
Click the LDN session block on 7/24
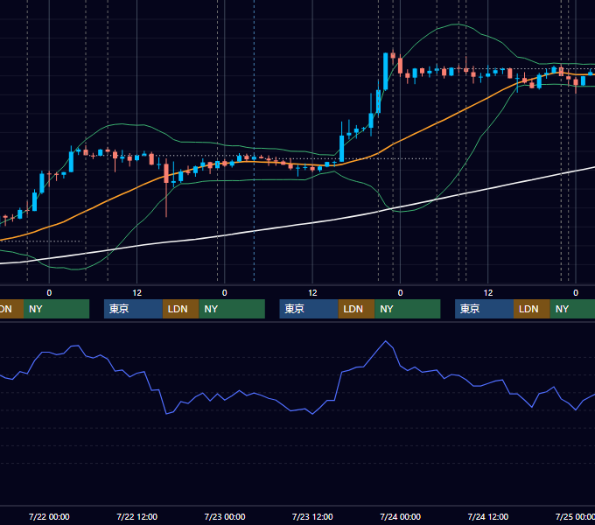532,309
